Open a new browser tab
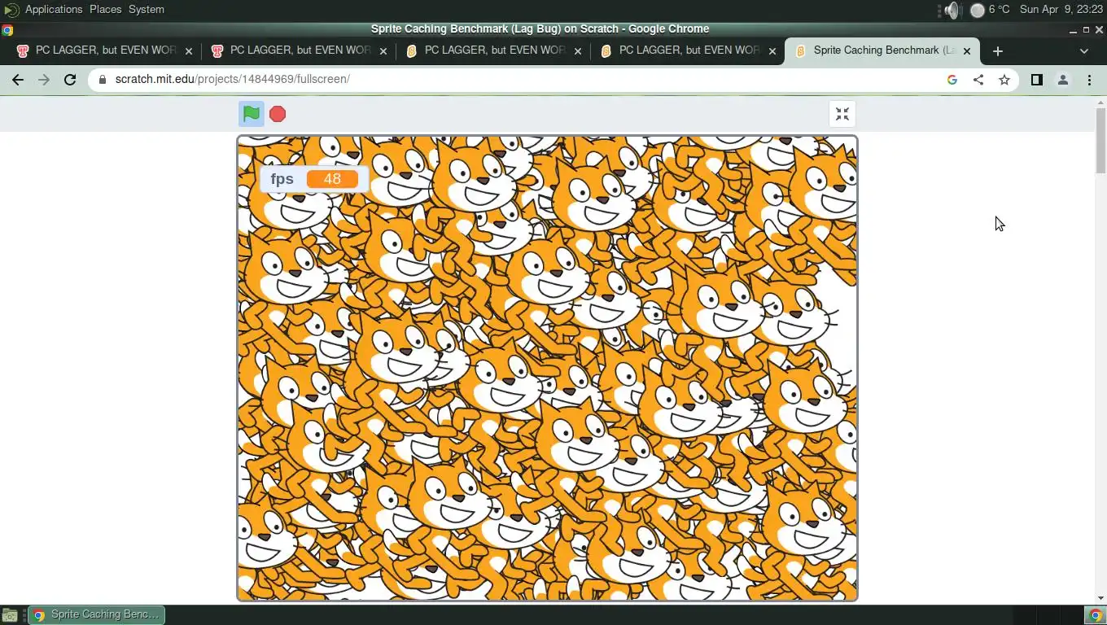This screenshot has height=625, width=1107. [x=998, y=50]
